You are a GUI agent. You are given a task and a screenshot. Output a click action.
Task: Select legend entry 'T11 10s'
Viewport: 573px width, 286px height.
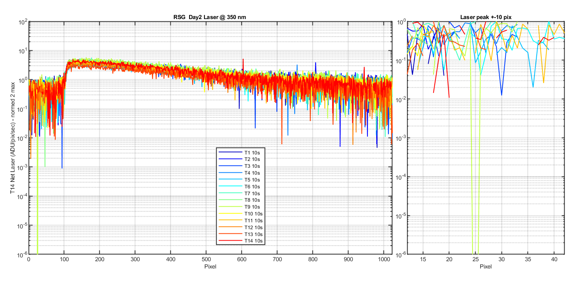click(x=241, y=220)
